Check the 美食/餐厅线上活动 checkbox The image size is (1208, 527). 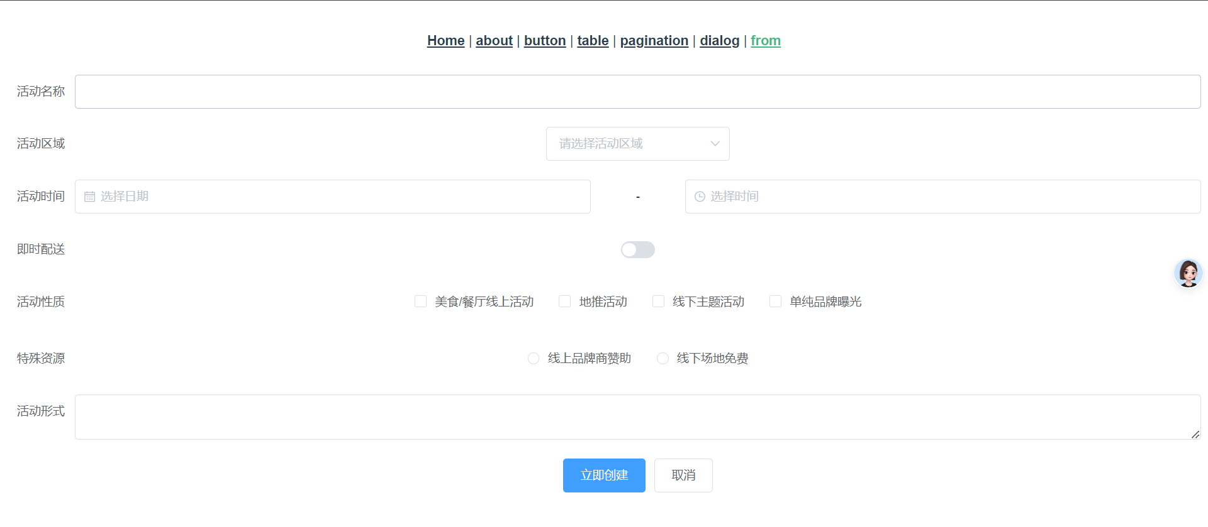coord(420,302)
